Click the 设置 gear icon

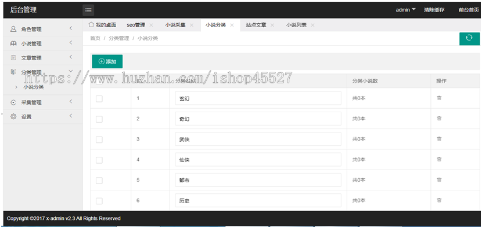coord(13,116)
